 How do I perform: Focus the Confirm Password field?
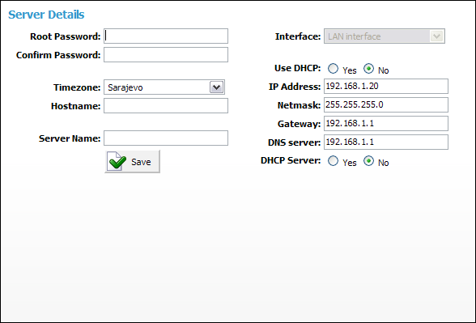pos(166,55)
